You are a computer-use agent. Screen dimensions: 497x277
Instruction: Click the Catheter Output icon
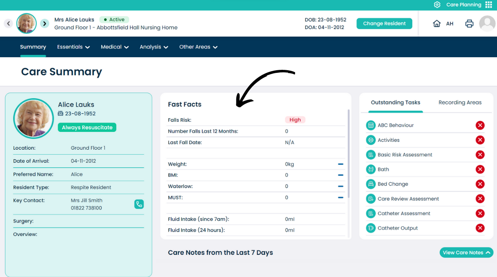tap(371, 228)
